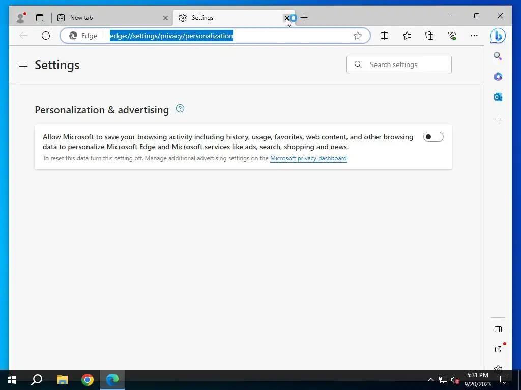Open muted volume tray icon
The width and height of the screenshot is (521, 390).
click(455, 380)
